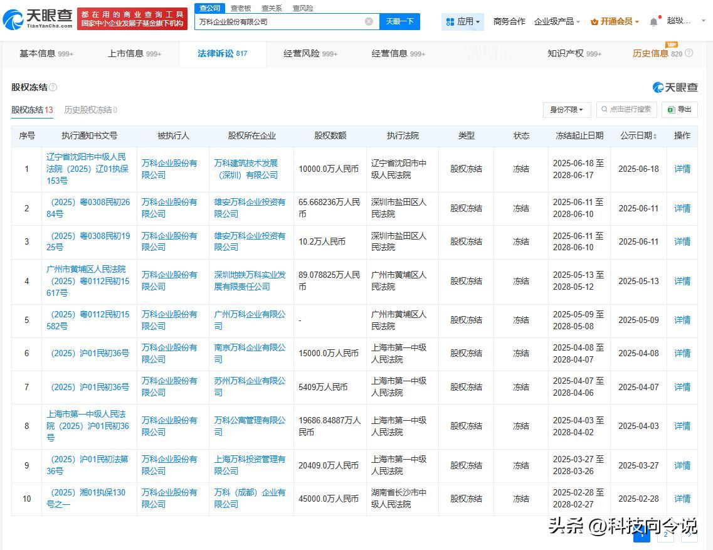Open 万科公寓管理有限公司 link
This screenshot has height=550, width=713.
pyautogui.click(x=250, y=426)
